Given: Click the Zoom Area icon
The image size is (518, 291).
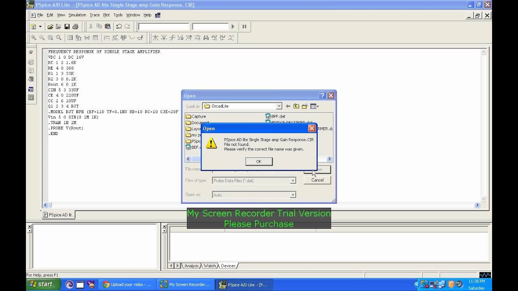Looking at the screenshot, I should coord(51,38).
